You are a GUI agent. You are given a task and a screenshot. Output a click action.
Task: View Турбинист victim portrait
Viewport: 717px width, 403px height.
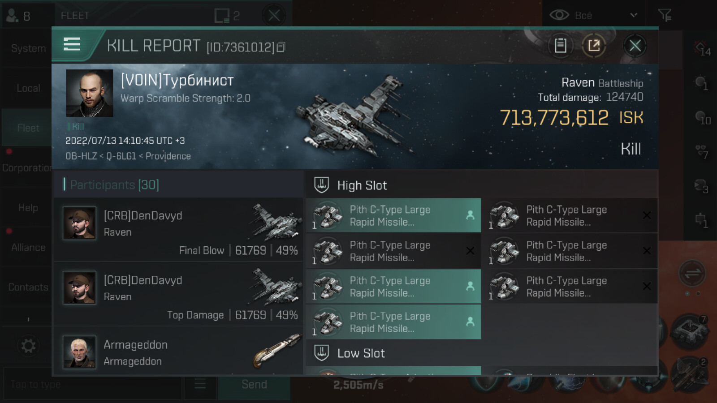click(90, 93)
